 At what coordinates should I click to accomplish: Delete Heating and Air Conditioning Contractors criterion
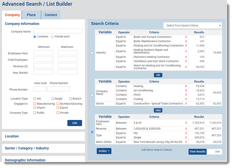click(x=186, y=46)
